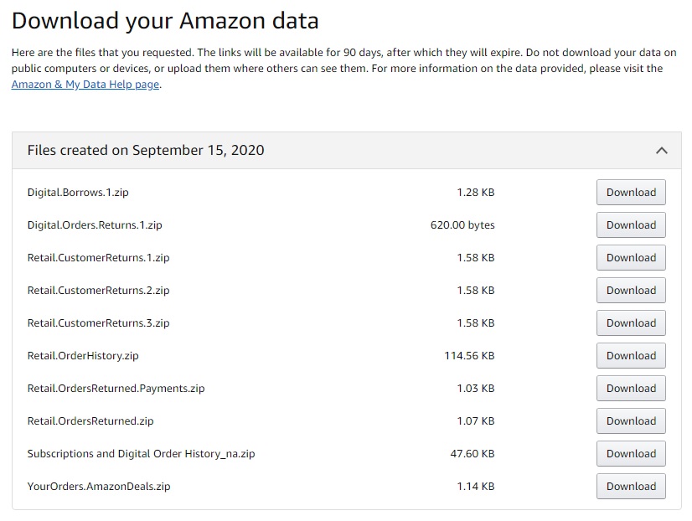Click the YourOrders.AmazonDeals.zip file name

(97, 486)
